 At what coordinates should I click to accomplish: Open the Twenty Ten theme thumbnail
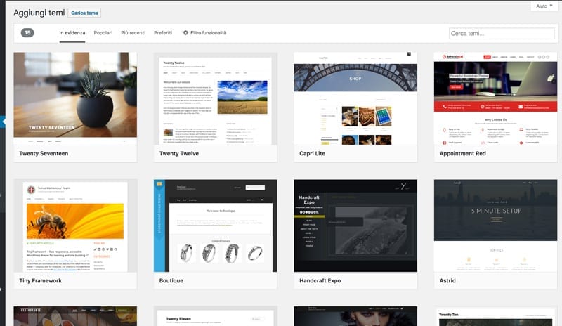click(495, 317)
